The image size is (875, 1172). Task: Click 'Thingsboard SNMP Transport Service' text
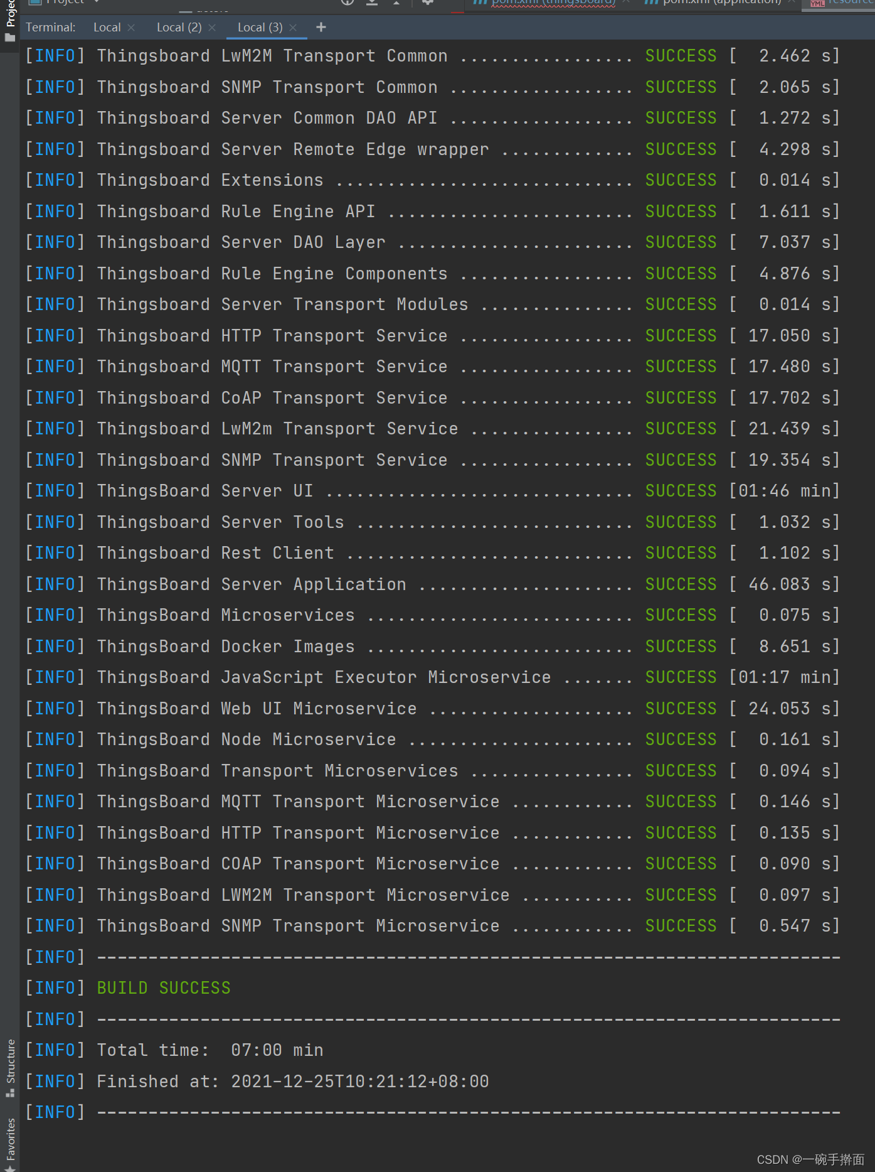[272, 460]
